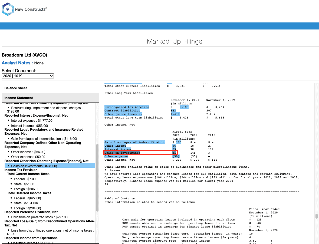Select Gain from lapse of indemnification item

(x=44, y=139)
